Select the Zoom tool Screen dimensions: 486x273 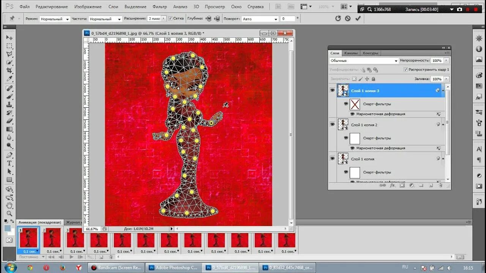coord(9,213)
